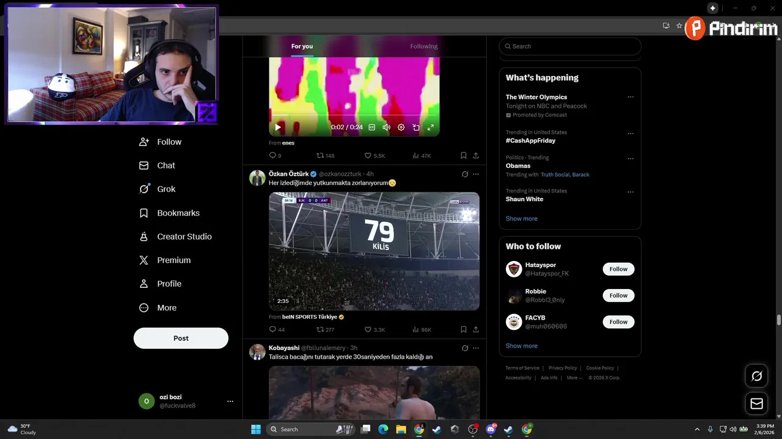Open options for Shaun White trend
Viewport: 782px width, 439px height.
pos(630,192)
